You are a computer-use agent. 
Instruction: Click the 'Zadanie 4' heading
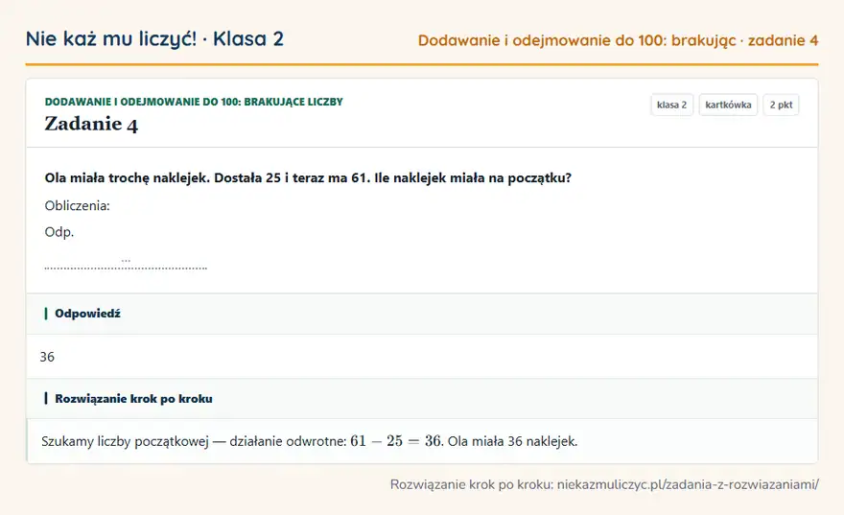91,125
